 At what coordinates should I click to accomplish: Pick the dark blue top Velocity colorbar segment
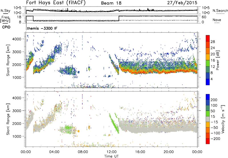coord(208,97)
